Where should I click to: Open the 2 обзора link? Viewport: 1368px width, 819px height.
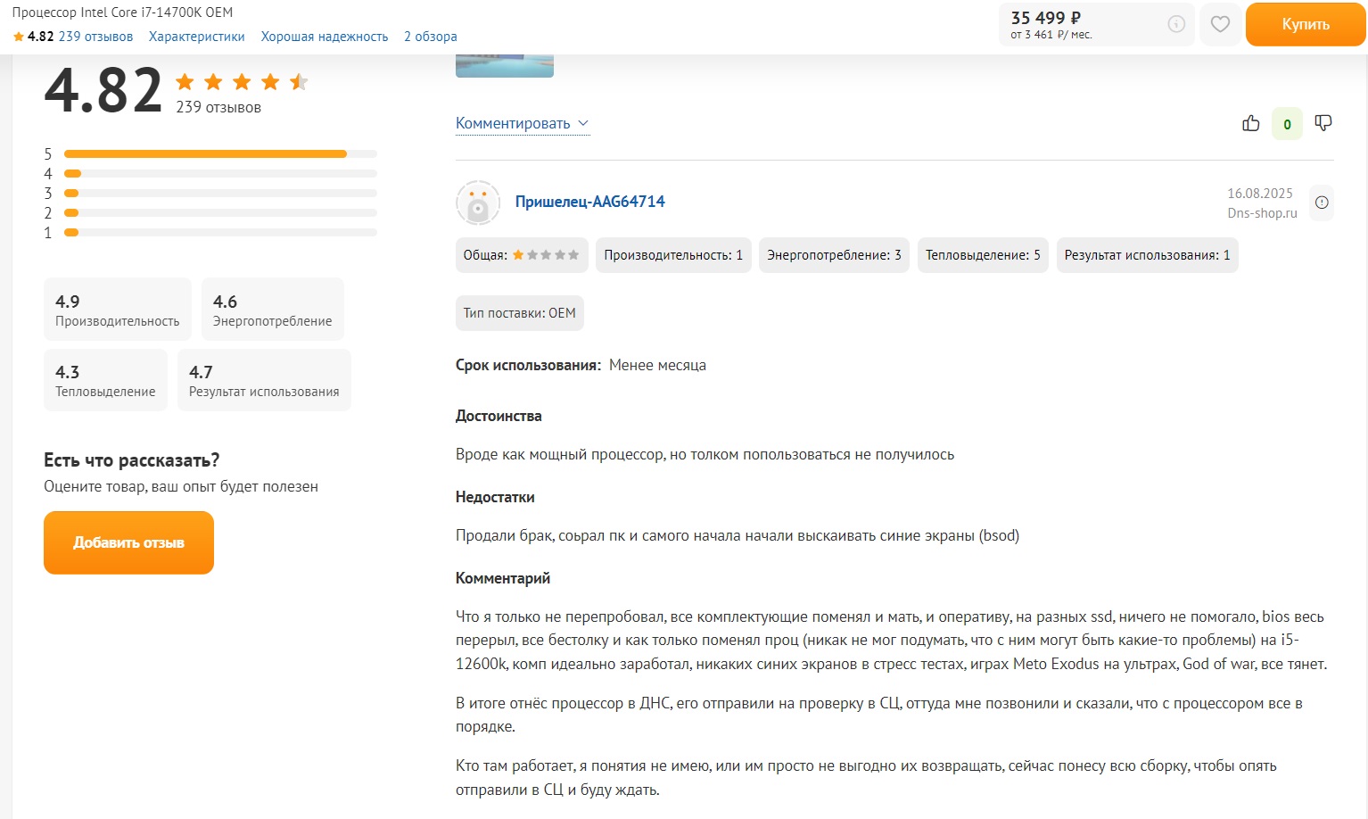pos(431,37)
